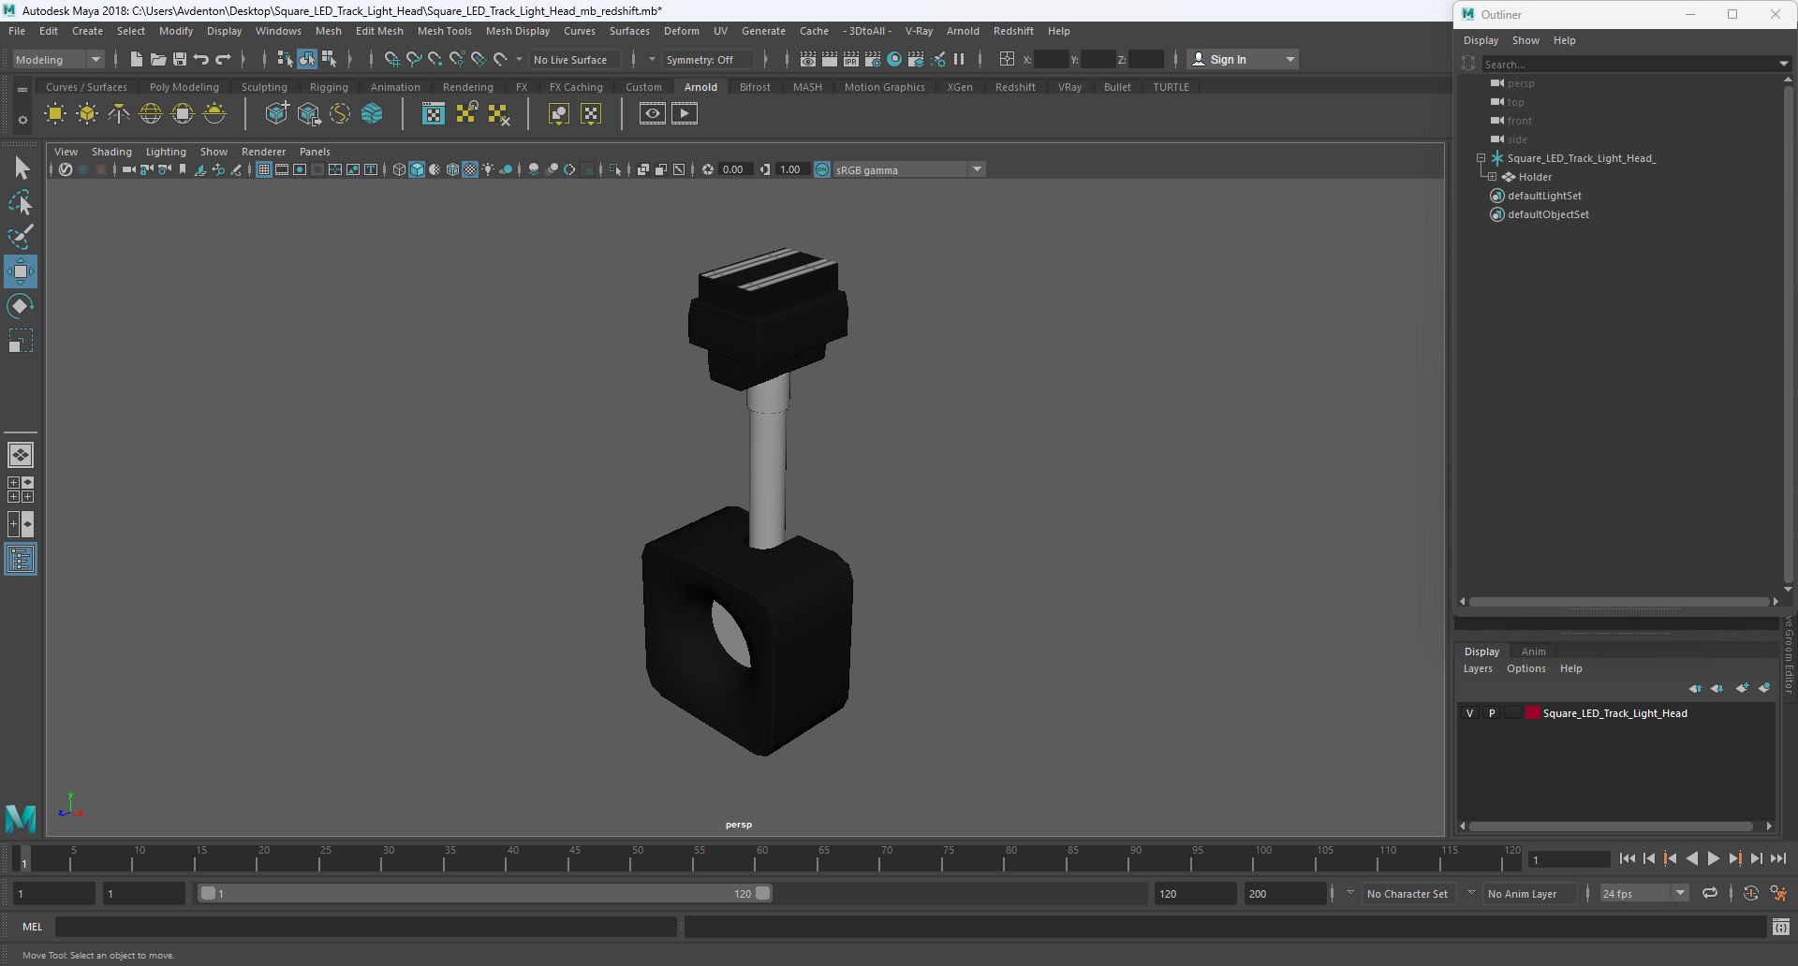Click the Save scene icon
This screenshot has height=966, width=1798.
[x=180, y=59]
